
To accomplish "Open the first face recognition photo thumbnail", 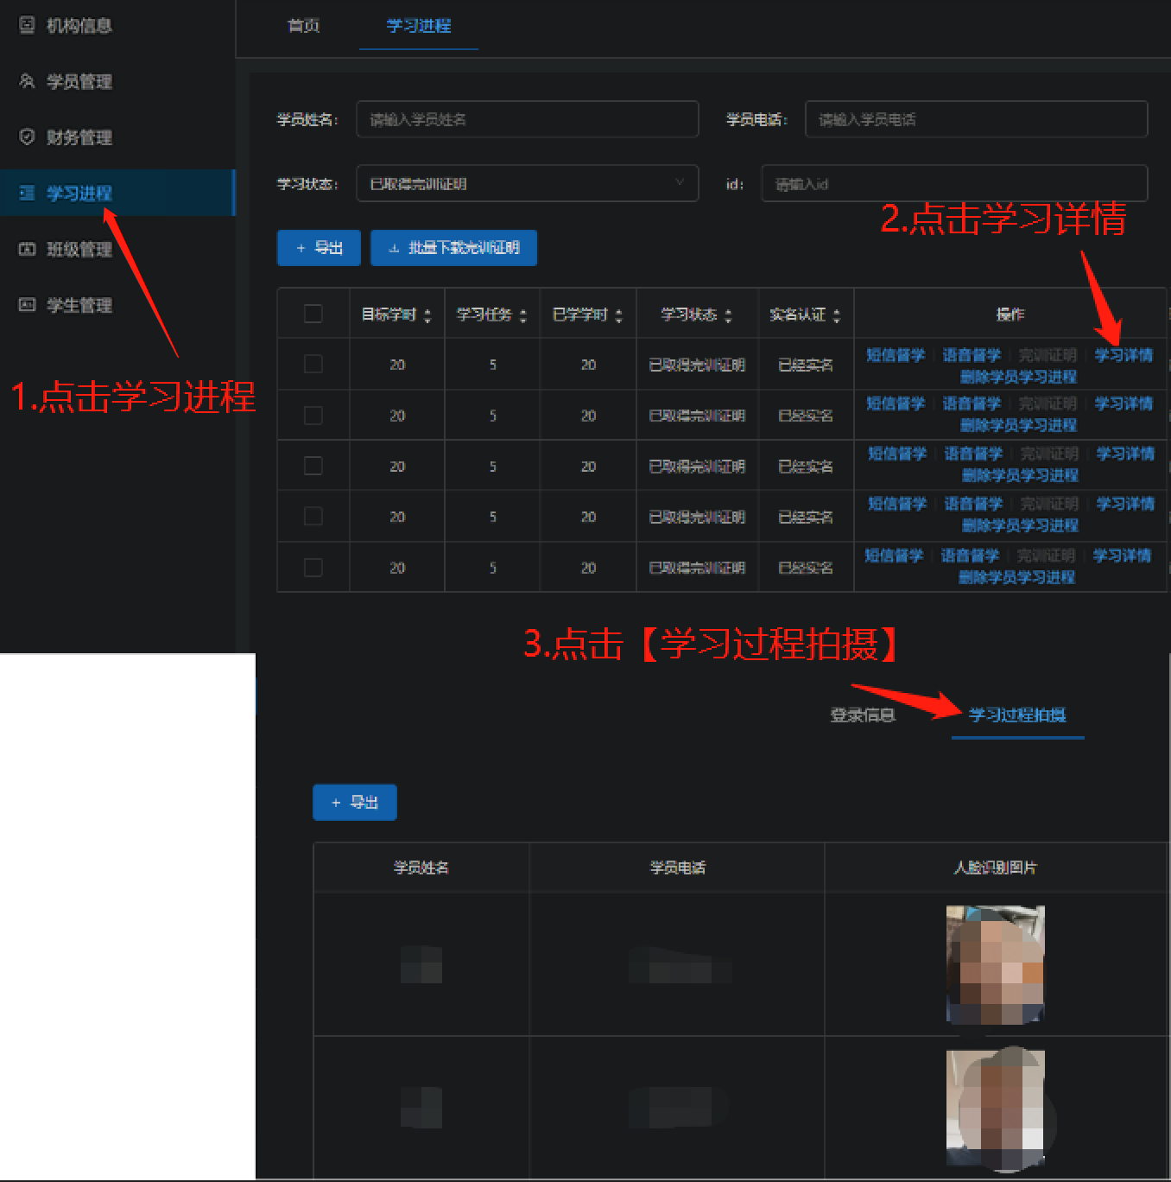I will (996, 964).
